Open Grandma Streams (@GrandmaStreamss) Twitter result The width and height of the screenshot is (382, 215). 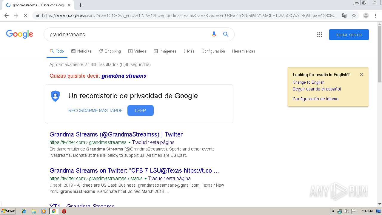[116, 134]
